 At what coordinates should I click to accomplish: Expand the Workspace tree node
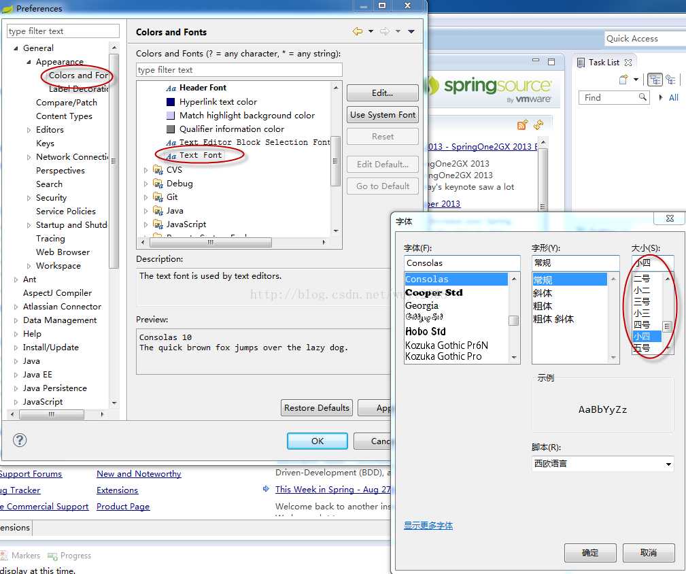pos(29,266)
